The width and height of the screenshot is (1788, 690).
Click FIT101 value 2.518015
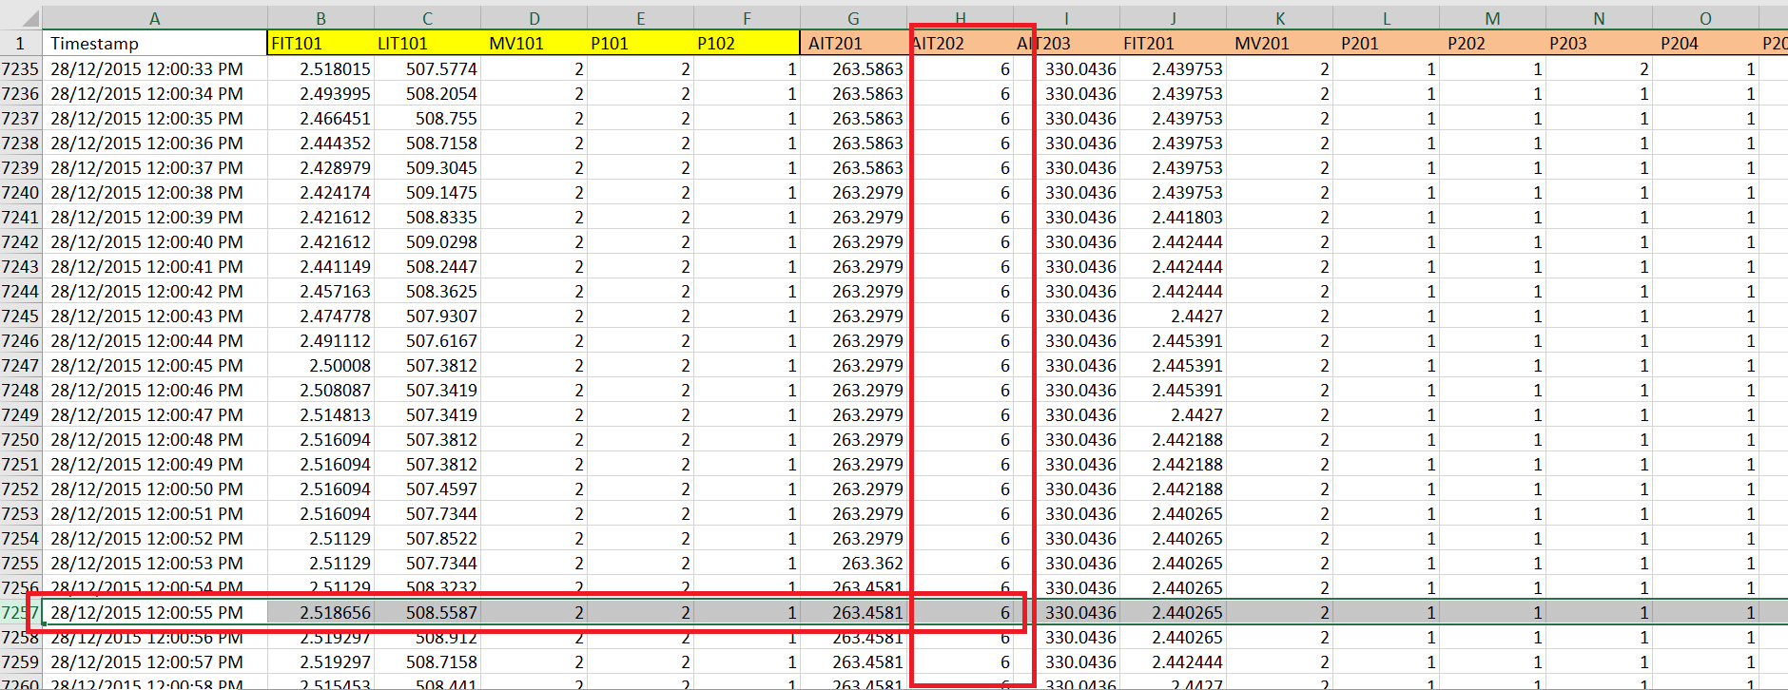[x=321, y=68]
